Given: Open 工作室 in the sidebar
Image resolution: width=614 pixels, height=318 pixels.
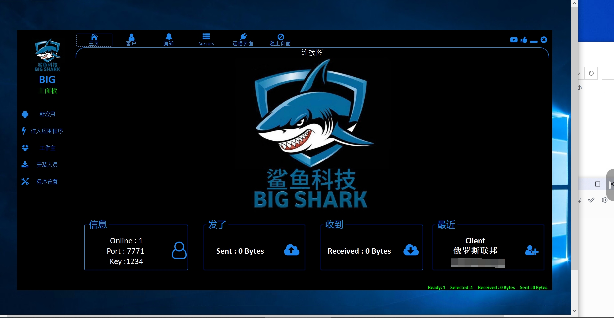Looking at the screenshot, I should tap(47, 148).
